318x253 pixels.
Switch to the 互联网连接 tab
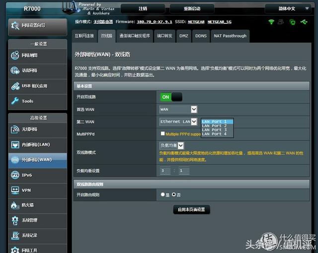[84, 36]
